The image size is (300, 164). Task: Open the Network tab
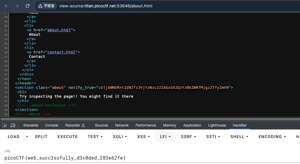[122, 125]
